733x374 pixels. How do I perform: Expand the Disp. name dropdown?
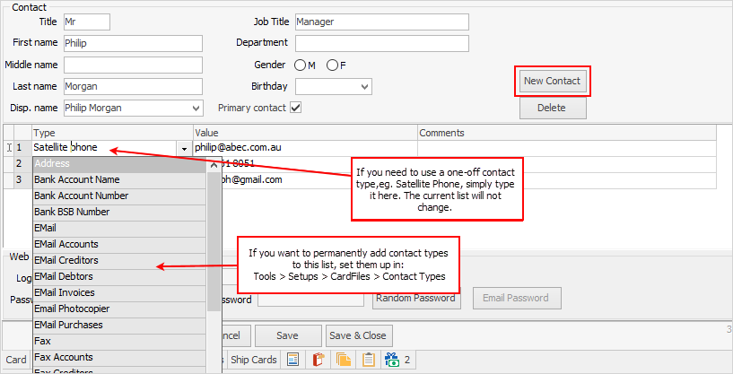tap(196, 108)
